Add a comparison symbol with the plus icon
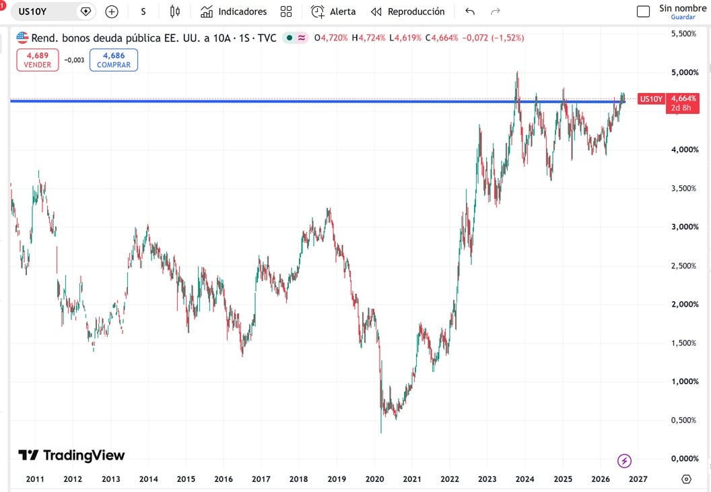The image size is (711, 492). pyautogui.click(x=112, y=12)
